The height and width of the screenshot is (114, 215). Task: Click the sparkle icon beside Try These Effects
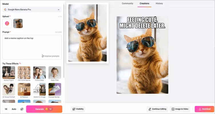point(20,63)
